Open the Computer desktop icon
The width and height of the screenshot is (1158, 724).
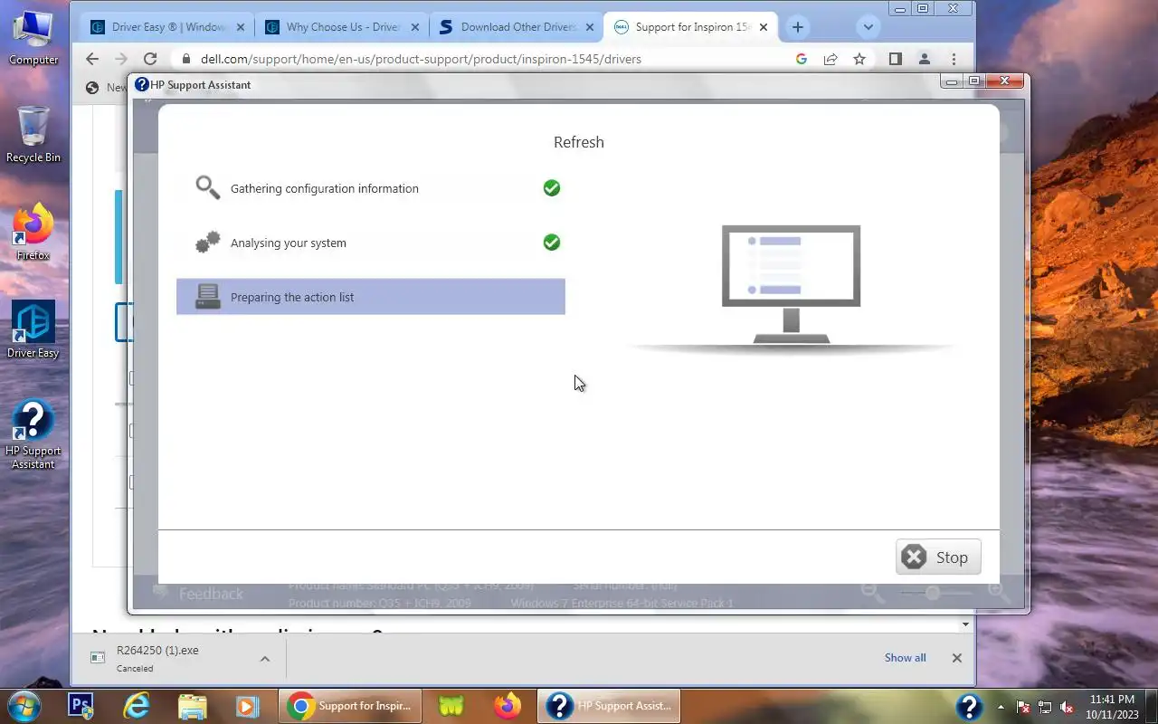[x=33, y=38]
